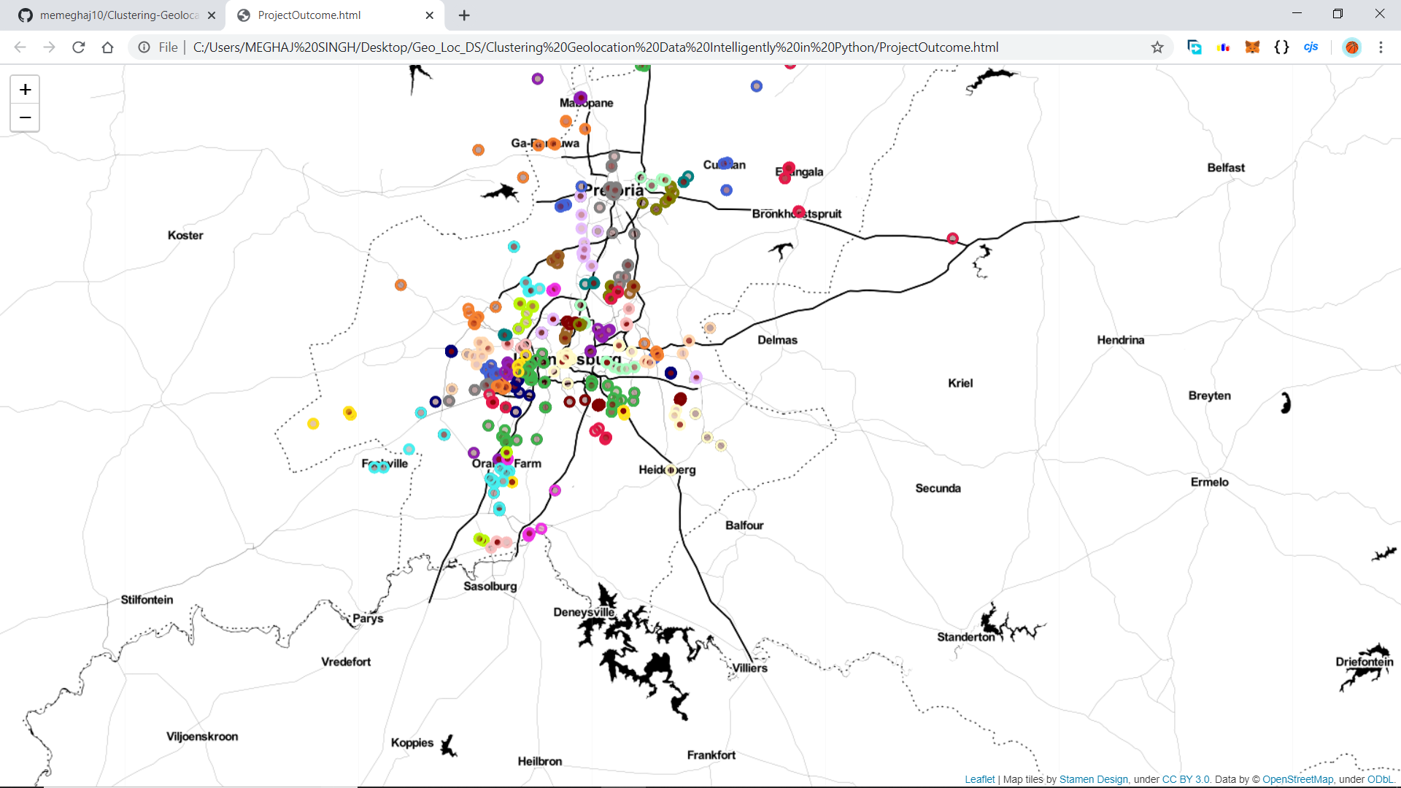Open the curly braces extension icon
This screenshot has width=1401, height=788.
pos(1281,47)
